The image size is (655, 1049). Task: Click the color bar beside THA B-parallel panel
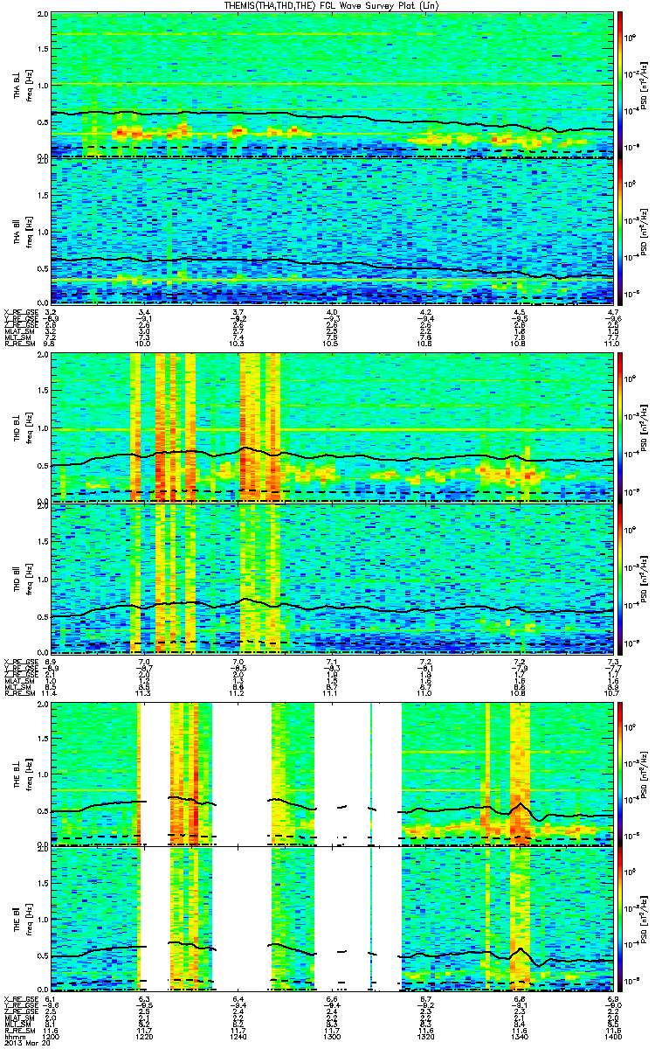(x=619, y=232)
